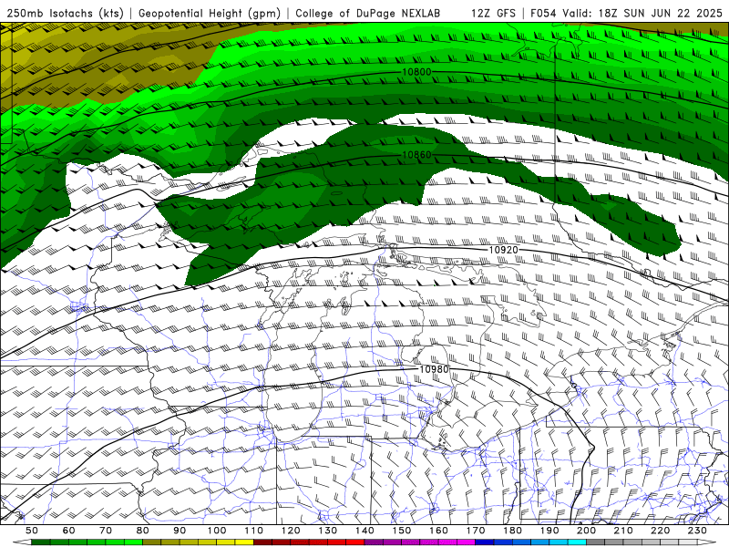The image size is (729, 547).
Task: Click the 210 knot legend value
Action: pos(623,531)
